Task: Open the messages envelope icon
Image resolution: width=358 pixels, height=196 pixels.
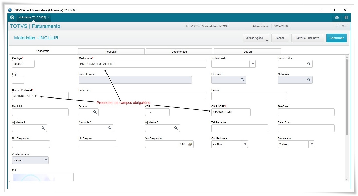Action: click(x=337, y=17)
